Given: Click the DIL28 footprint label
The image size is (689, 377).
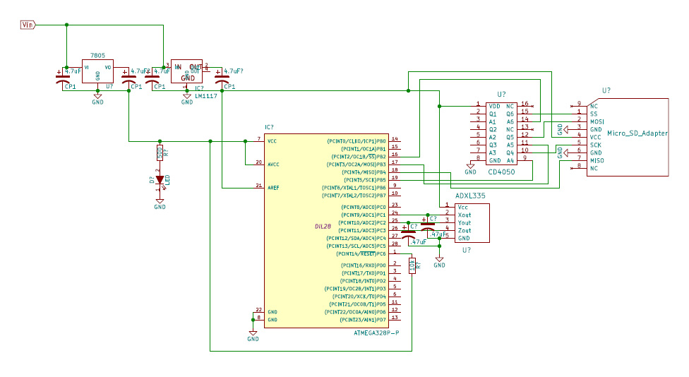Looking at the screenshot, I should (x=323, y=227).
